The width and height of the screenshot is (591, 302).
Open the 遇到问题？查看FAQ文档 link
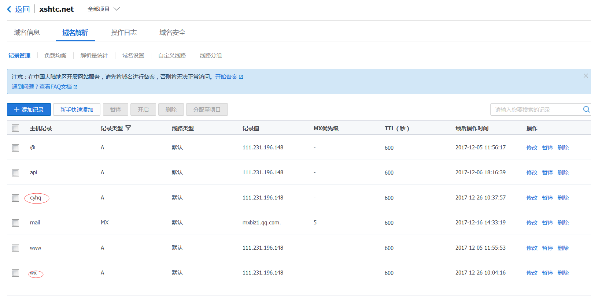[42, 87]
